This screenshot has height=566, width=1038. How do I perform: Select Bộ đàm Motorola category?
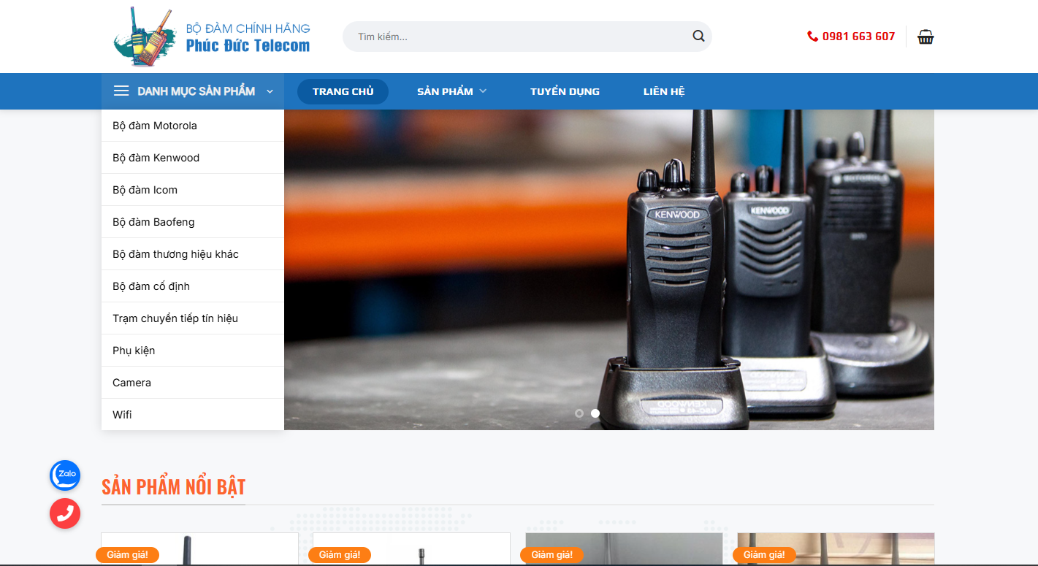155,126
